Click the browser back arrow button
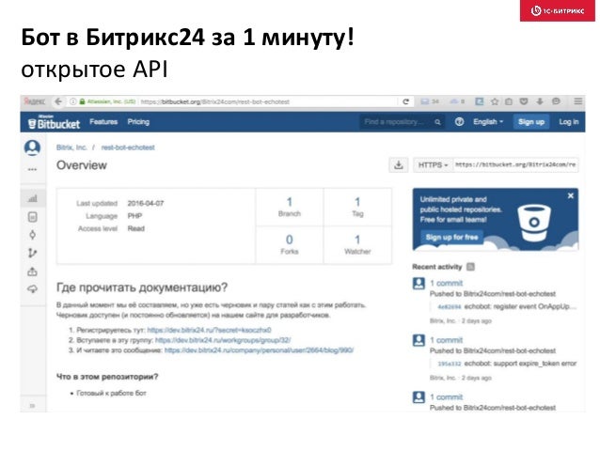This screenshot has height=450, width=600. [x=58, y=101]
